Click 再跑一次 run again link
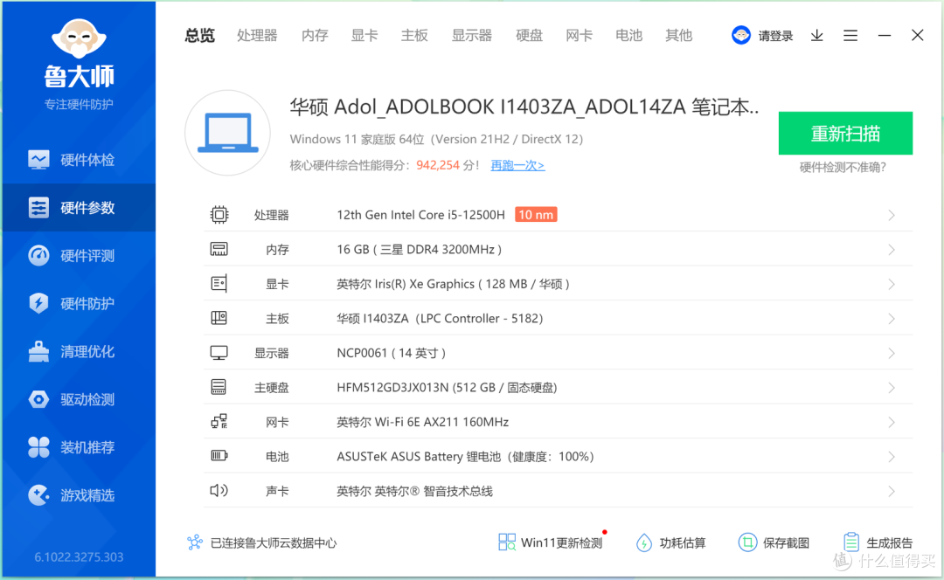Image resolution: width=944 pixels, height=580 pixels. (x=517, y=165)
